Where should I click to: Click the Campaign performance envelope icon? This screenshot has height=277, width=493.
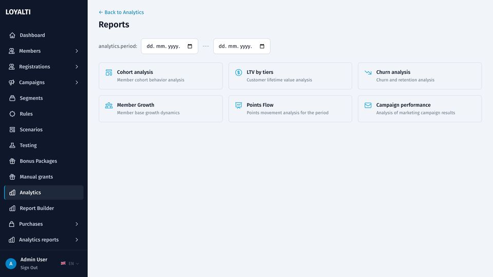pos(368,105)
